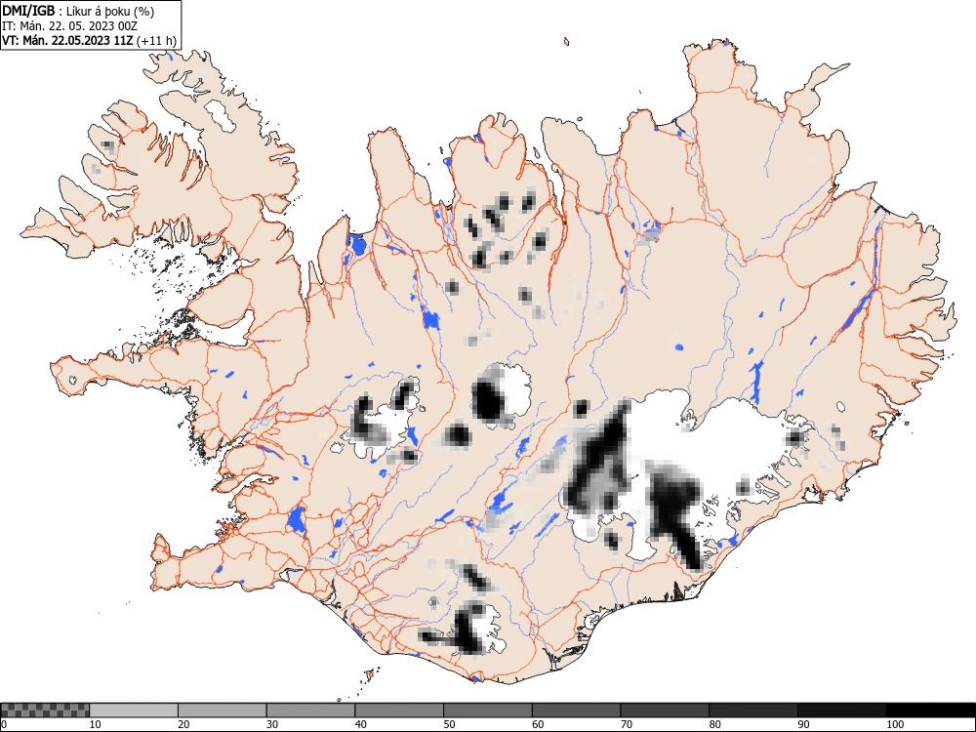Viewport: 976px width, 732px height.
Task: Click the valid time 'VT: Mán. 22.05.2023 11Z'
Action: (x=68, y=41)
